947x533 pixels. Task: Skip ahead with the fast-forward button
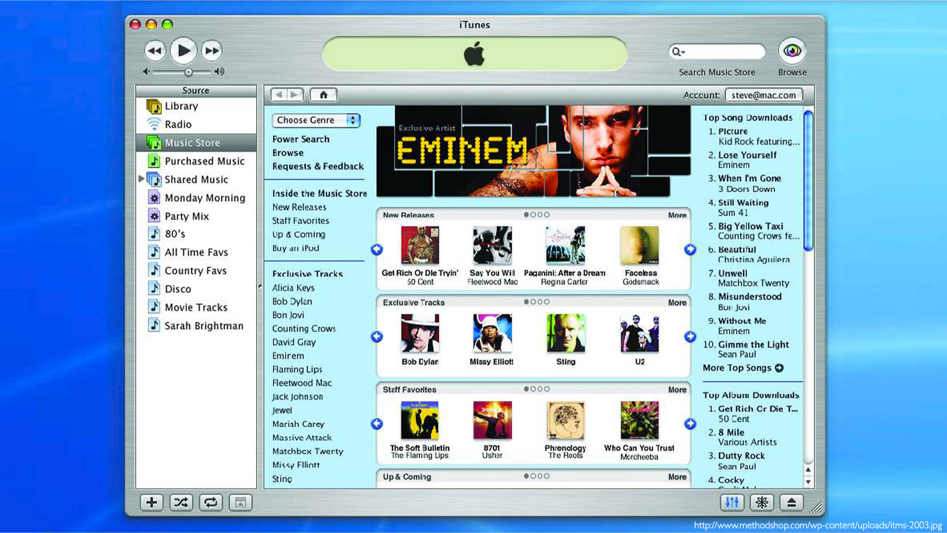[212, 51]
